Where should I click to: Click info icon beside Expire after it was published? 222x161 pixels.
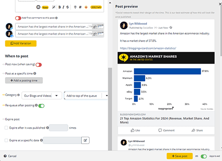point(48,128)
